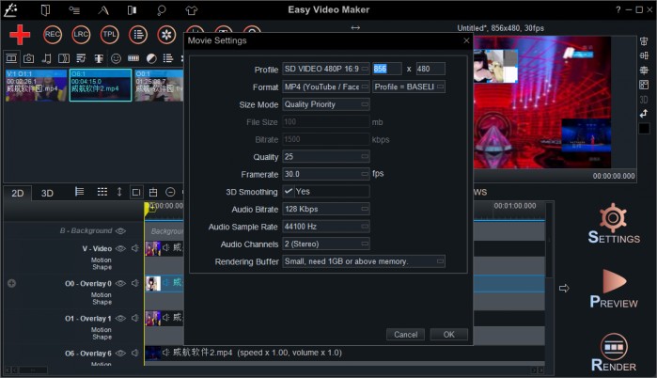The image size is (657, 378).
Task: Select the first V:1 O1:1 clip thumbnail
Action: (36, 86)
